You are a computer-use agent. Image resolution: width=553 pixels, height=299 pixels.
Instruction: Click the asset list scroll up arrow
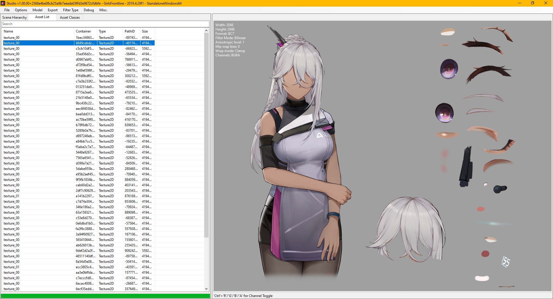tap(206, 30)
